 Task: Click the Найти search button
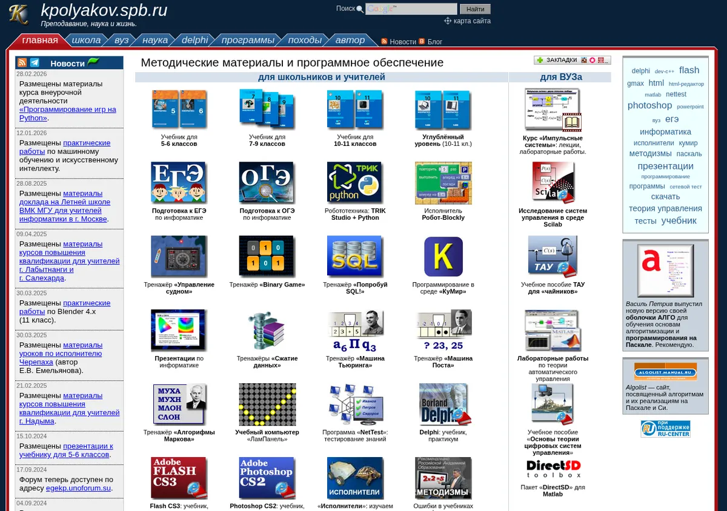click(x=476, y=9)
